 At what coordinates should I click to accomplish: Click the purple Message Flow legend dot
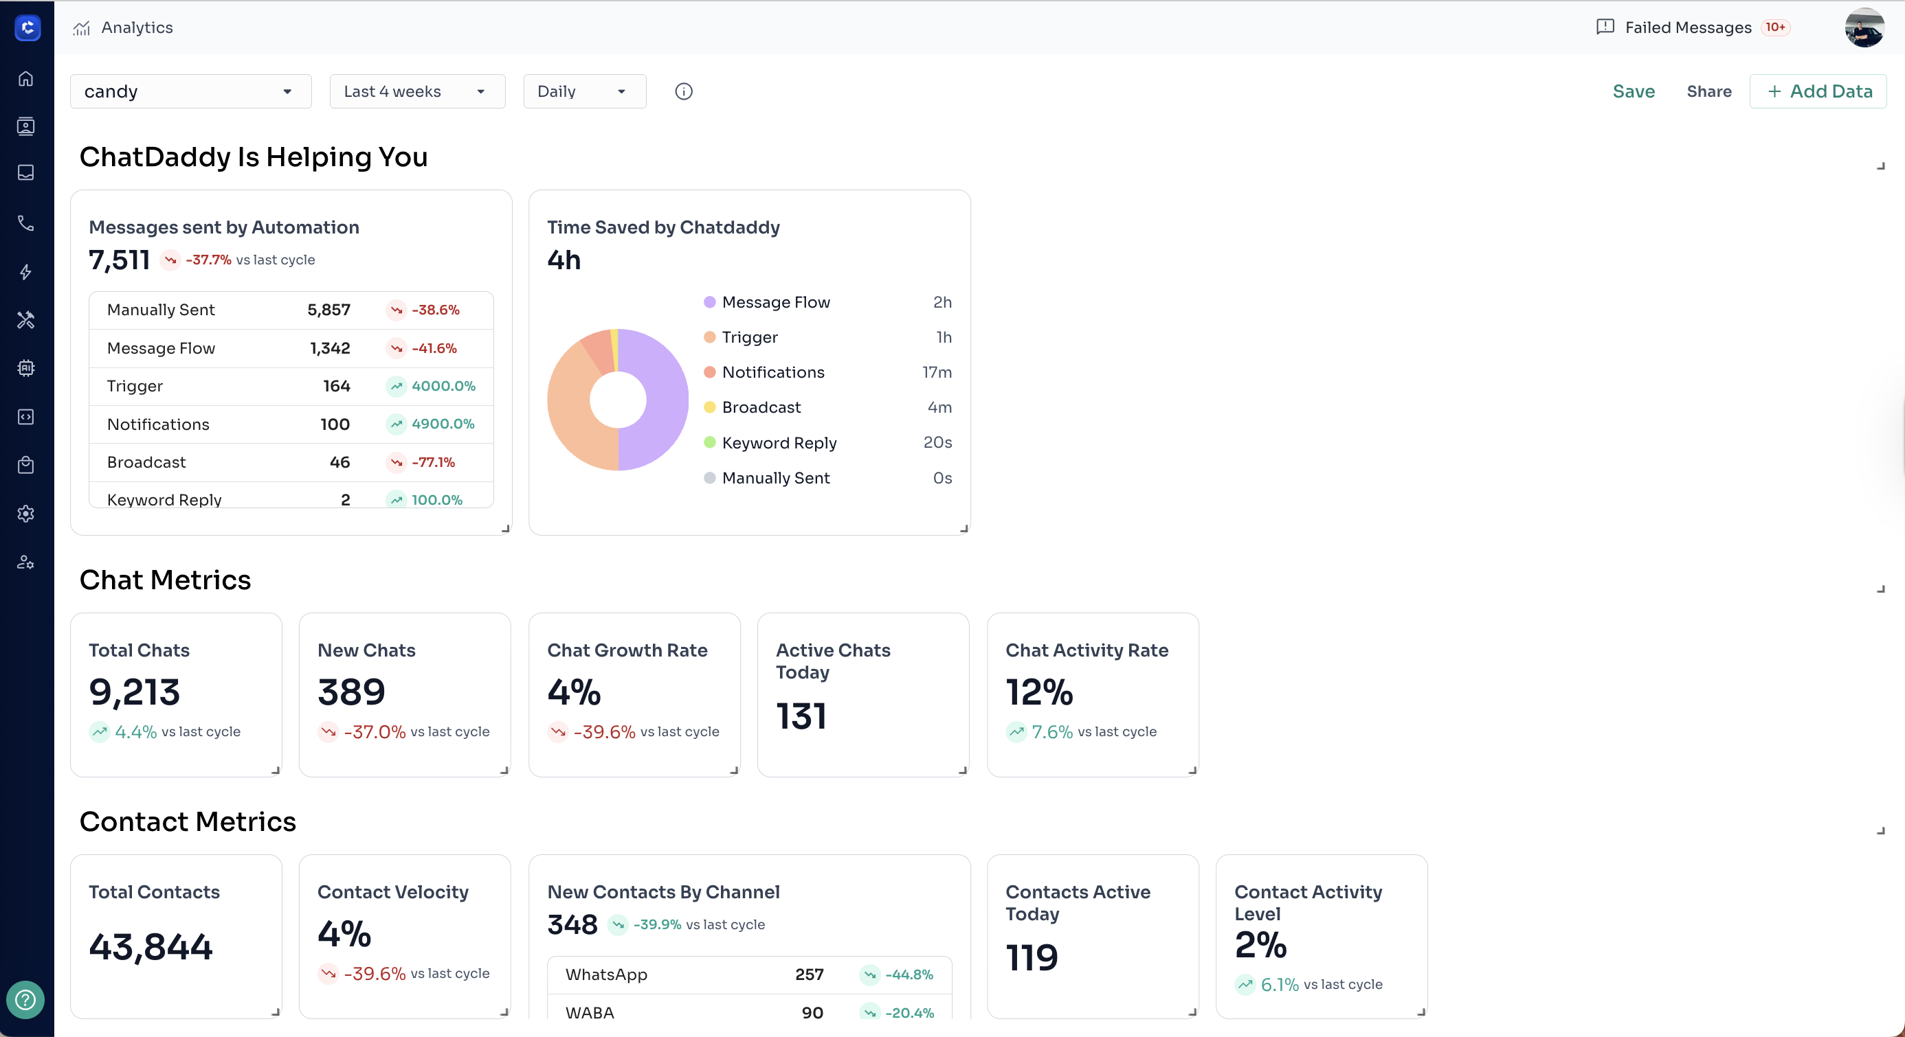coord(709,302)
